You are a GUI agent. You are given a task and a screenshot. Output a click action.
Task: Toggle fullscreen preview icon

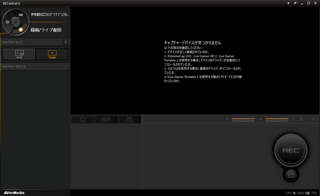(313, 119)
